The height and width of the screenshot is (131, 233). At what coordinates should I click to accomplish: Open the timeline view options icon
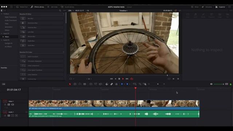point(4,84)
